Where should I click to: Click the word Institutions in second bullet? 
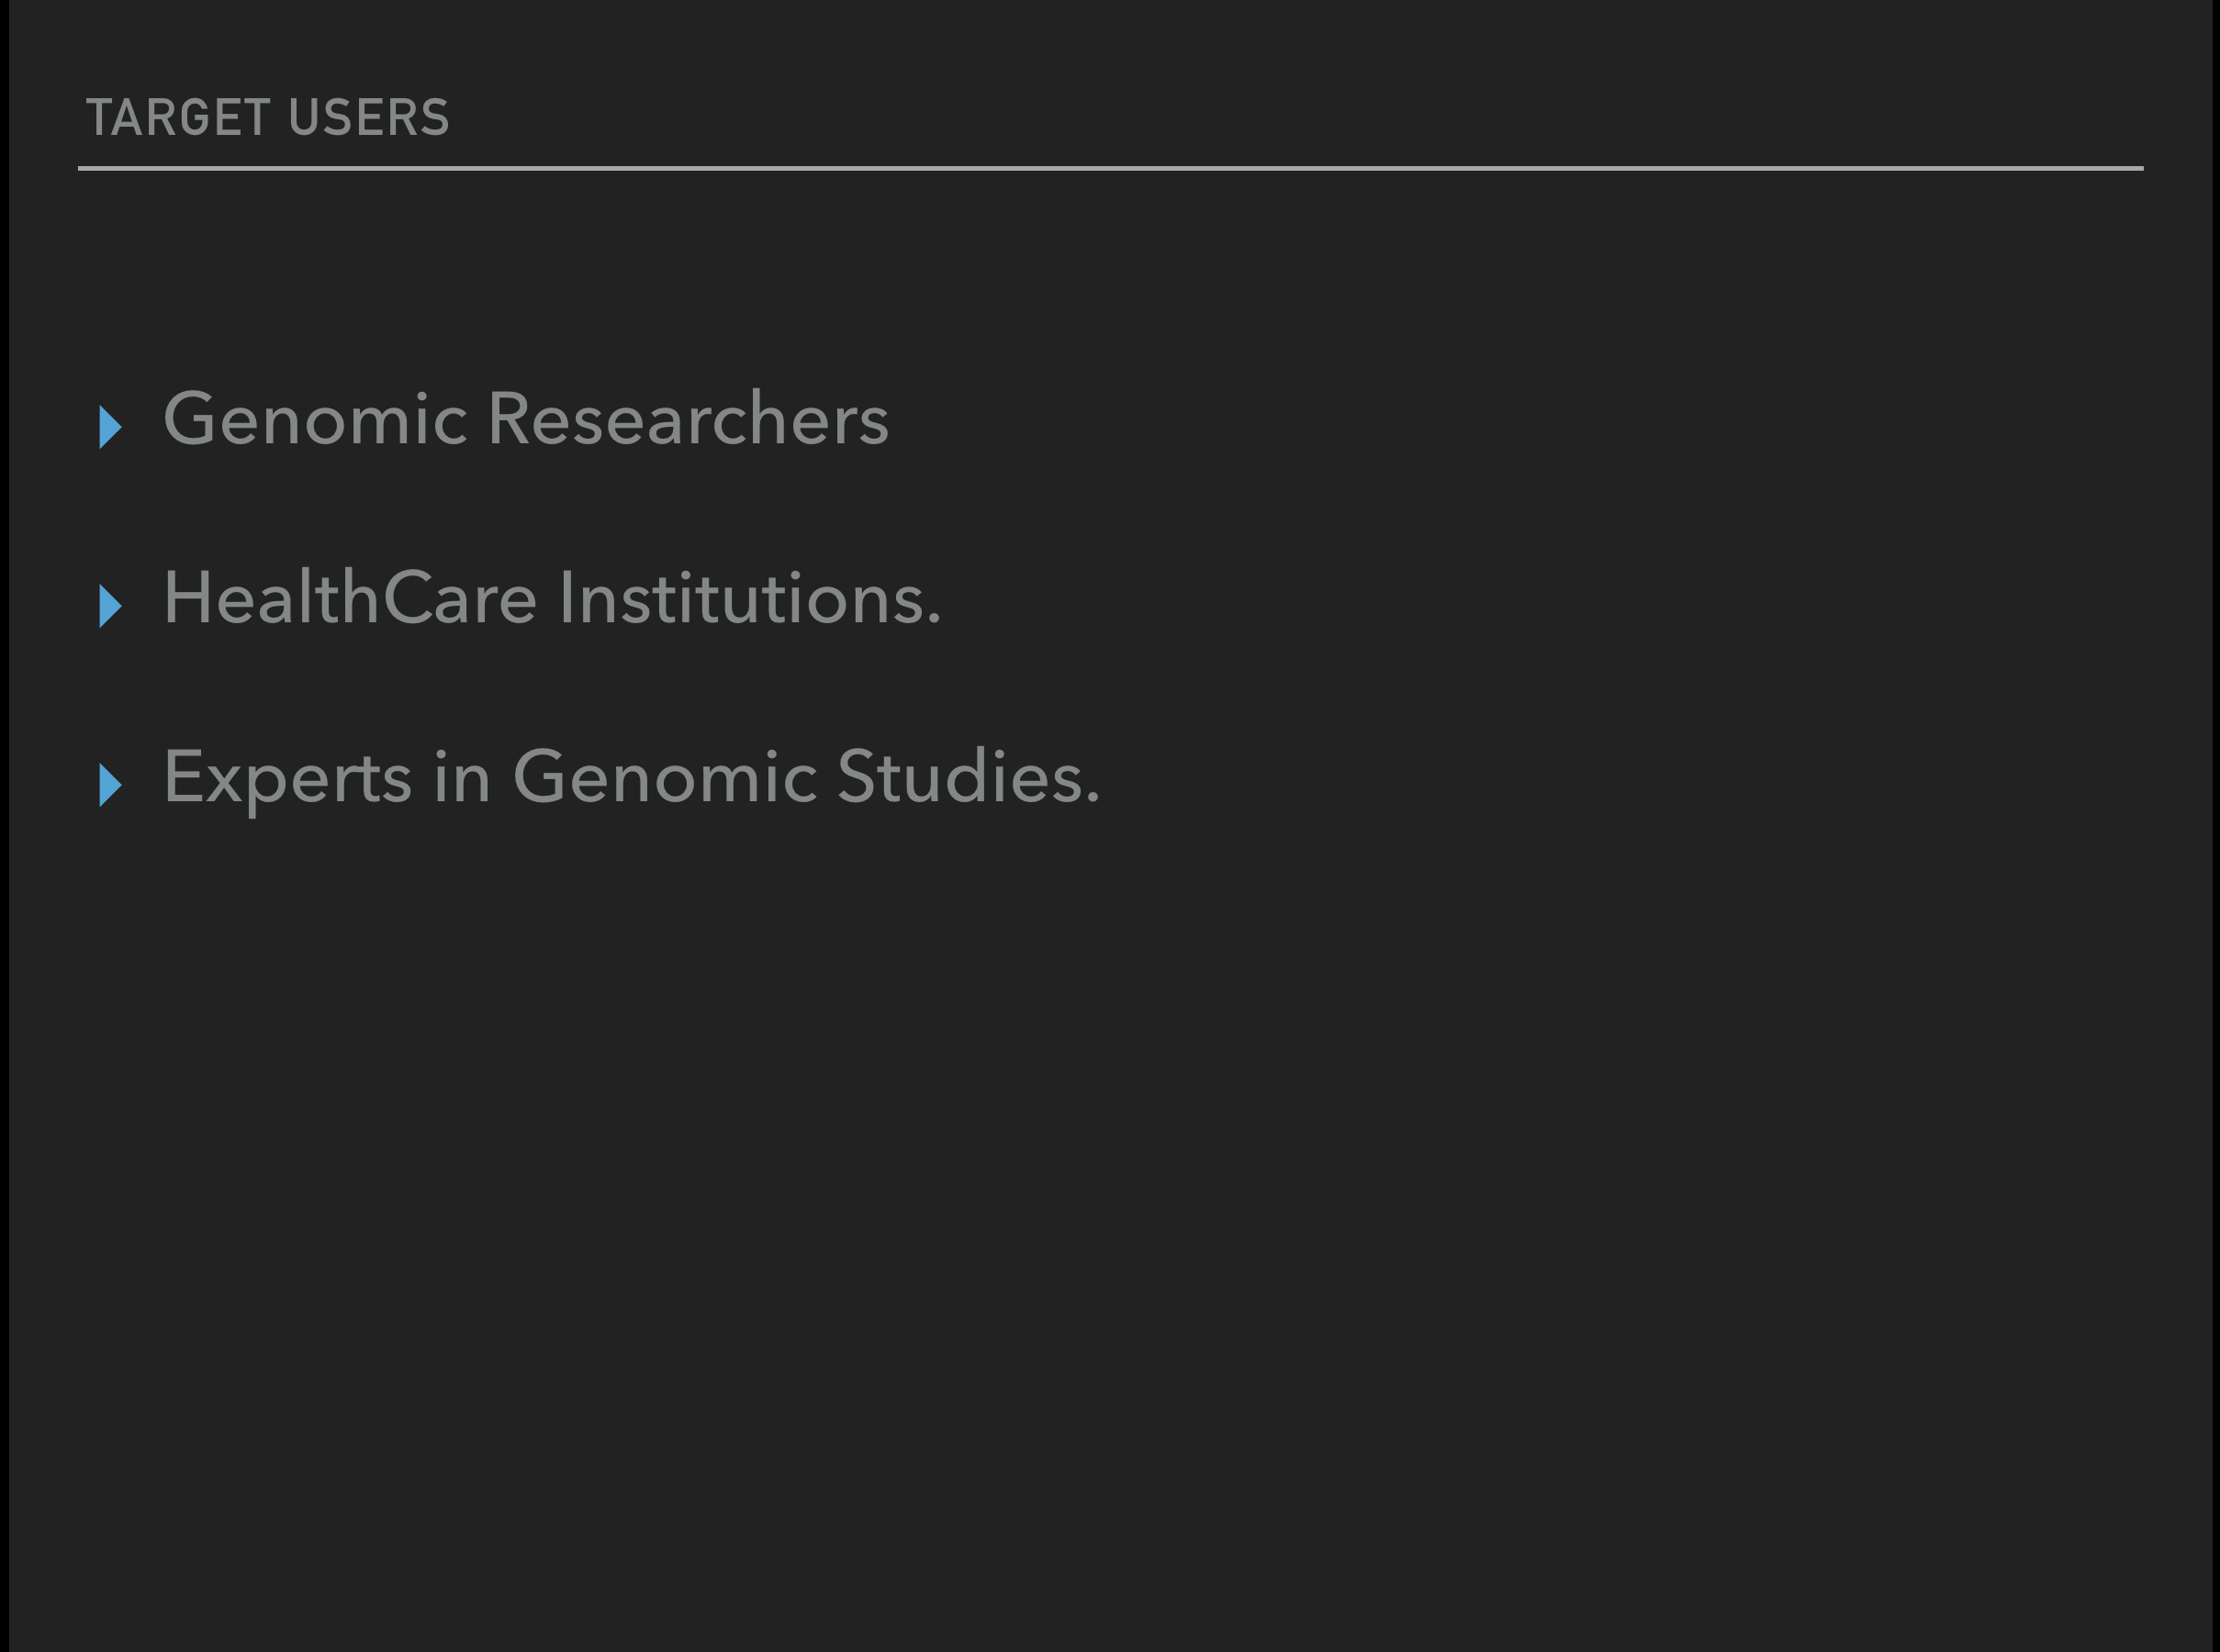click(x=749, y=599)
